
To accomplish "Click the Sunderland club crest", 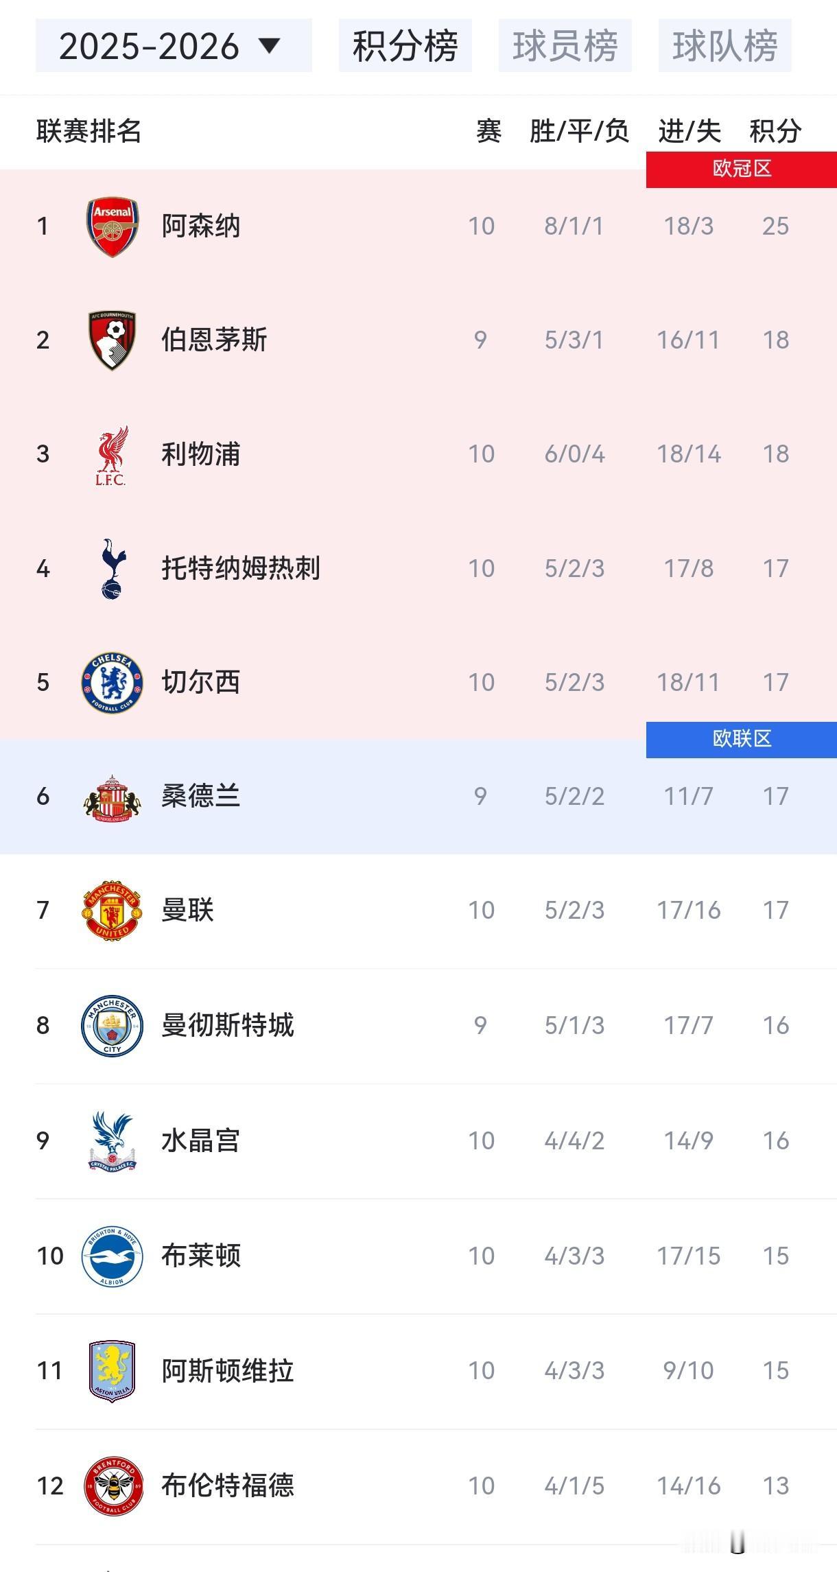I will (113, 797).
